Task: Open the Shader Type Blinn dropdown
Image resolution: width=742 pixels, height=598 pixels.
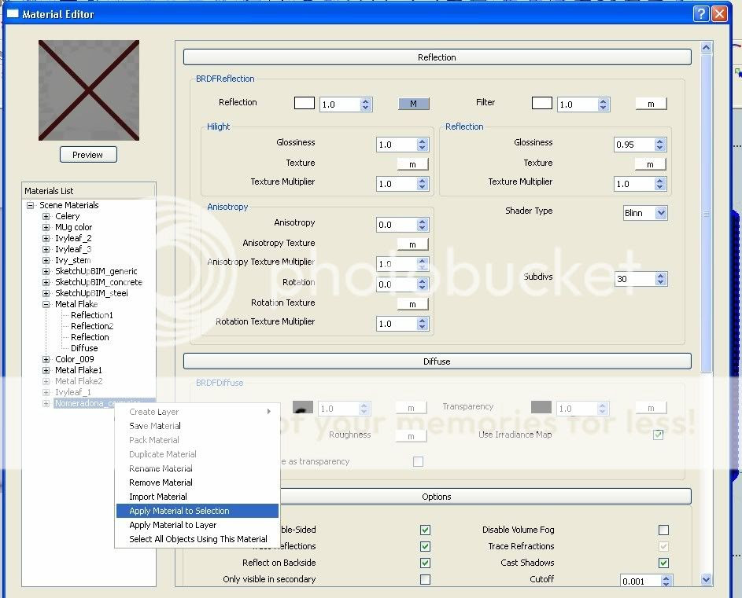Action: pyautogui.click(x=660, y=213)
